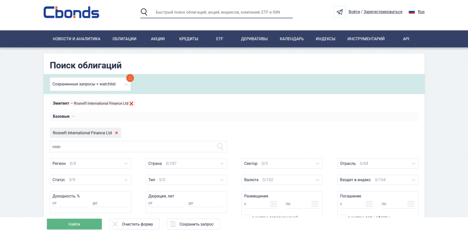
Task: Remove the Эмитент filter tag with red X
Action: [131, 103]
